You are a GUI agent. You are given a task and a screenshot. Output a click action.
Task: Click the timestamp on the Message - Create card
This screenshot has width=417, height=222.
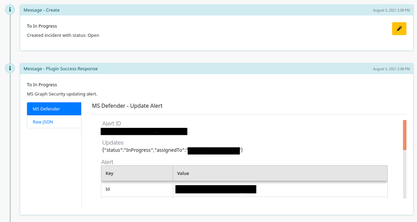click(391, 10)
